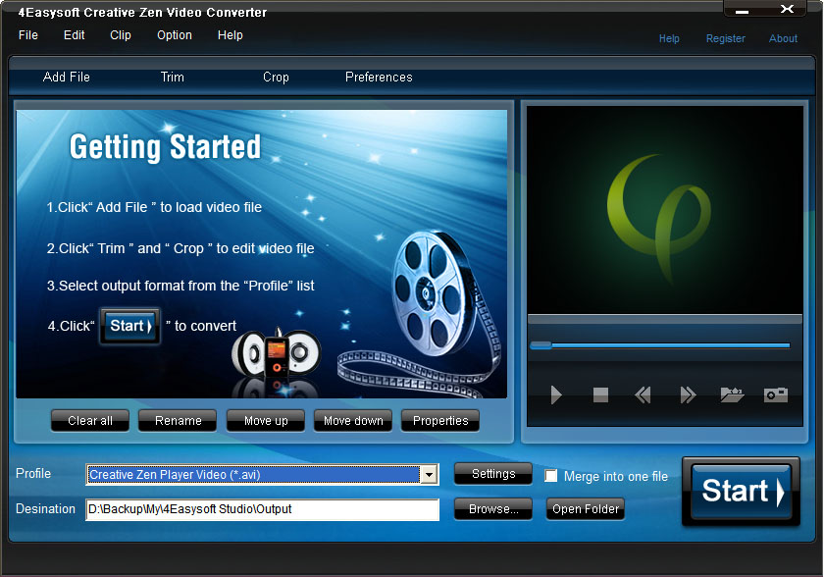The height and width of the screenshot is (577, 824).
Task: Click the Stop icon in preview player
Action: coord(600,394)
